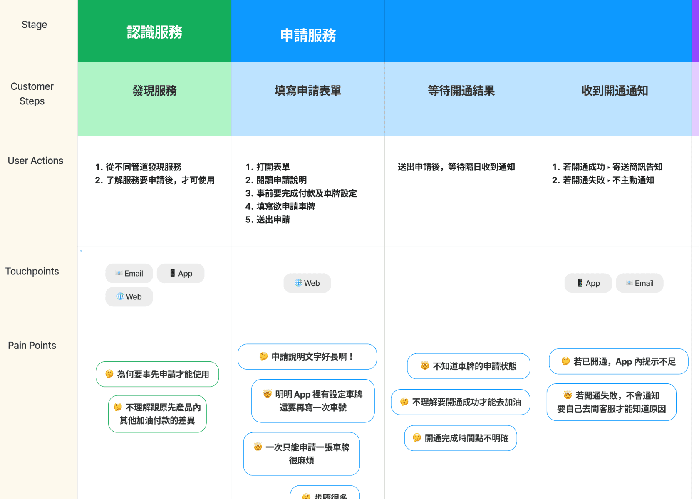Screen dimensions: 699x499
Task: Click the thinking emoji on 若已開通，App 內提示不足
Action: pyautogui.click(x=566, y=361)
